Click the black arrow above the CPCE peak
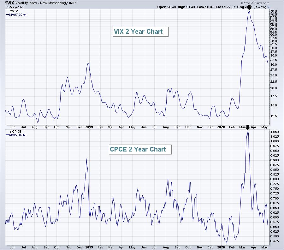284x250 pixels. click(247, 127)
